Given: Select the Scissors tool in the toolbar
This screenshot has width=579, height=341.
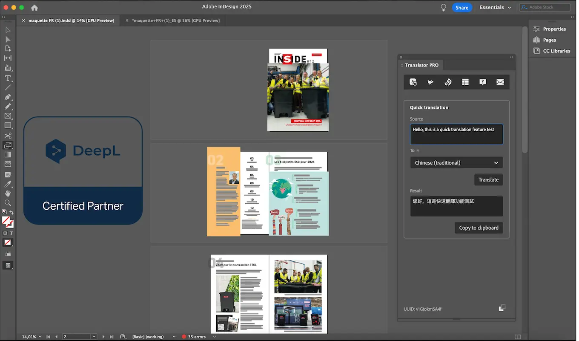Looking at the screenshot, I should (8, 136).
